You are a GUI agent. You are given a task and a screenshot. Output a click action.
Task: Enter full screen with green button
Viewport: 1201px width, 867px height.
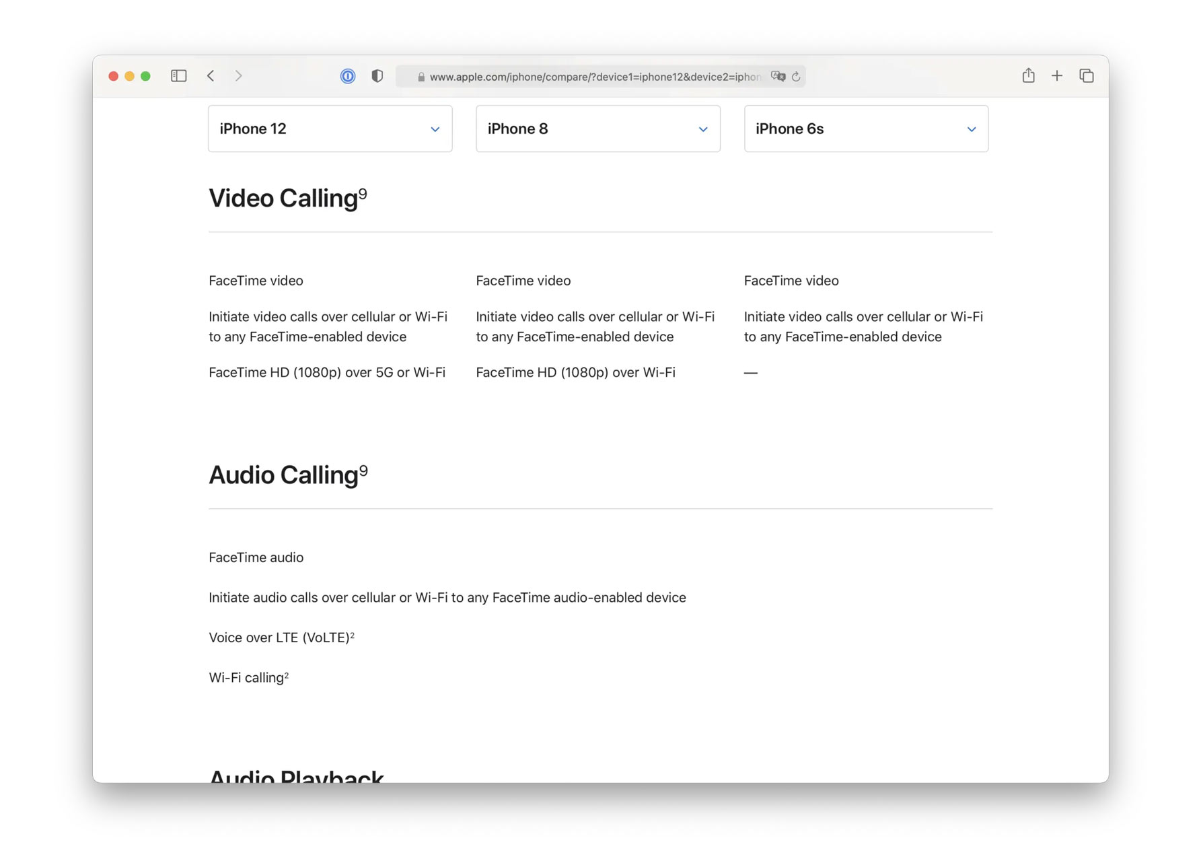coord(145,76)
